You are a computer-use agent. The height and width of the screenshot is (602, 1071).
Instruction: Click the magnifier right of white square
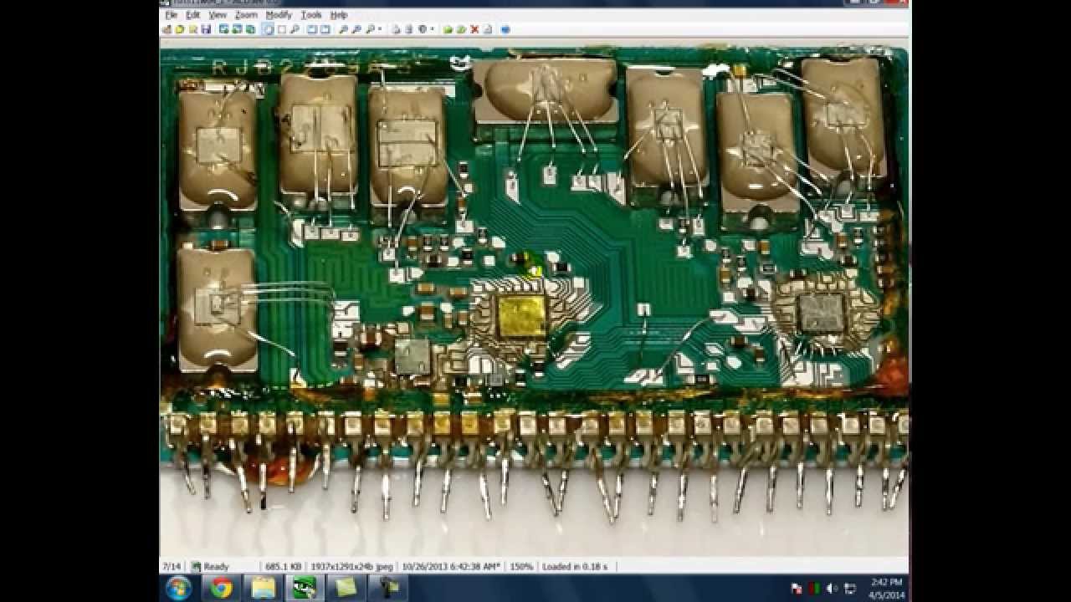(x=295, y=29)
